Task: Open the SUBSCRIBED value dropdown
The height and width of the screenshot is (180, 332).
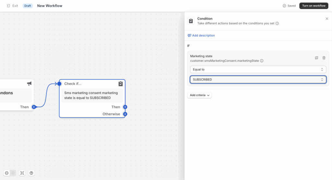Action: click(258, 79)
